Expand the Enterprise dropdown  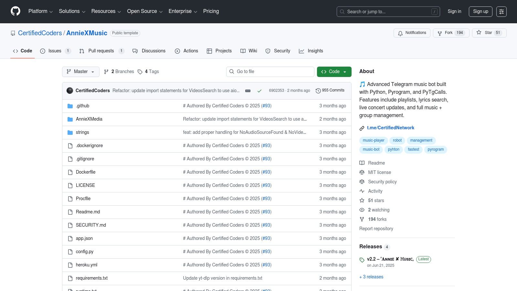pos(183,11)
